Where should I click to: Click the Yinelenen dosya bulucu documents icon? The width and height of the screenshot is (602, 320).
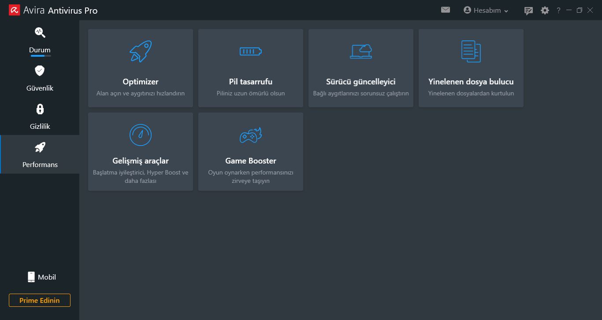[471, 51]
